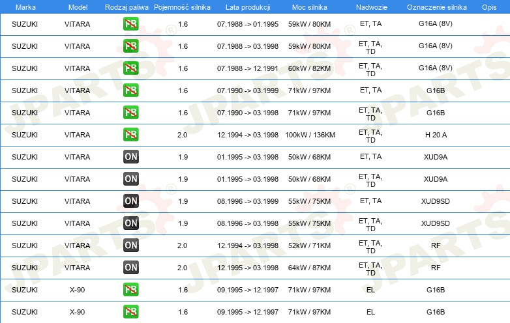Click the Moc silnika column header
510x323 pixels.
(310, 7)
